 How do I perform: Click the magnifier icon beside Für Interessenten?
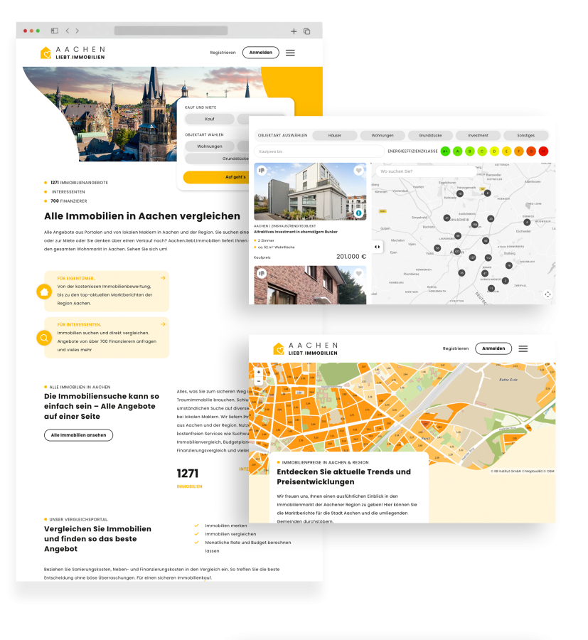click(44, 338)
